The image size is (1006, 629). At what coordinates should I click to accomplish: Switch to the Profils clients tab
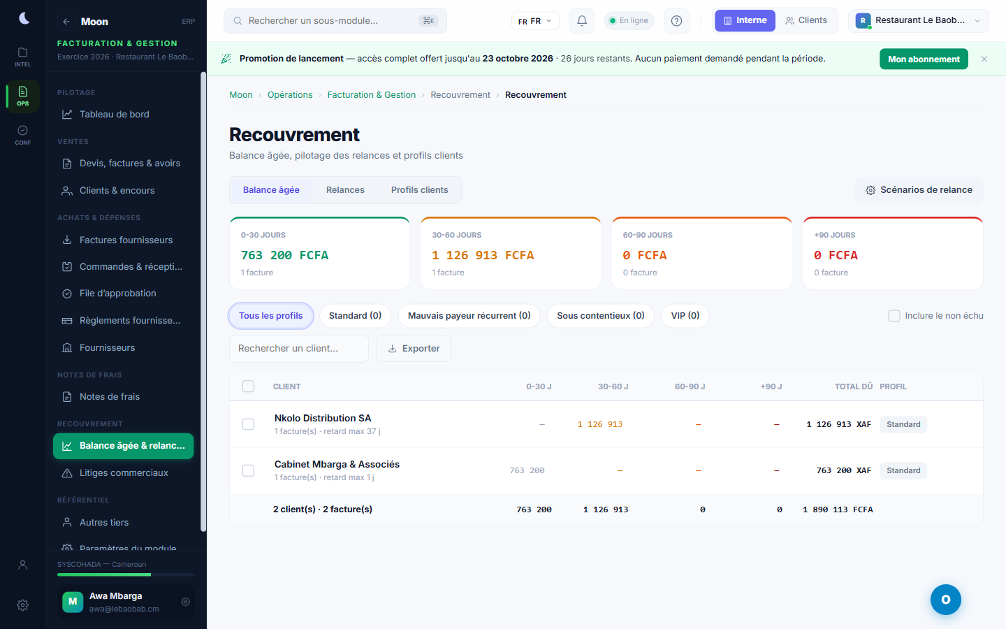point(420,190)
